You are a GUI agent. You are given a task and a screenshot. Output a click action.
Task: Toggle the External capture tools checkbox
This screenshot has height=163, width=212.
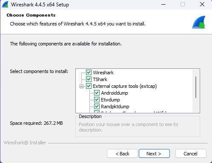(x=89, y=86)
